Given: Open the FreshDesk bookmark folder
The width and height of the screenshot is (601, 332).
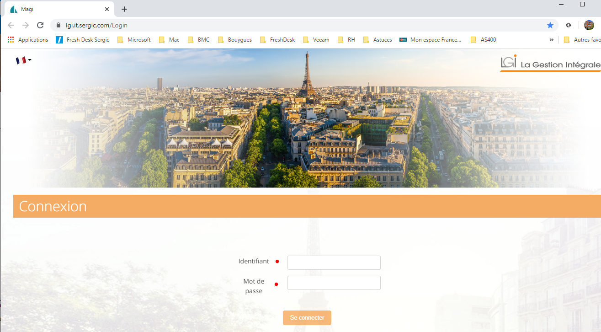Looking at the screenshot, I should 277,40.
